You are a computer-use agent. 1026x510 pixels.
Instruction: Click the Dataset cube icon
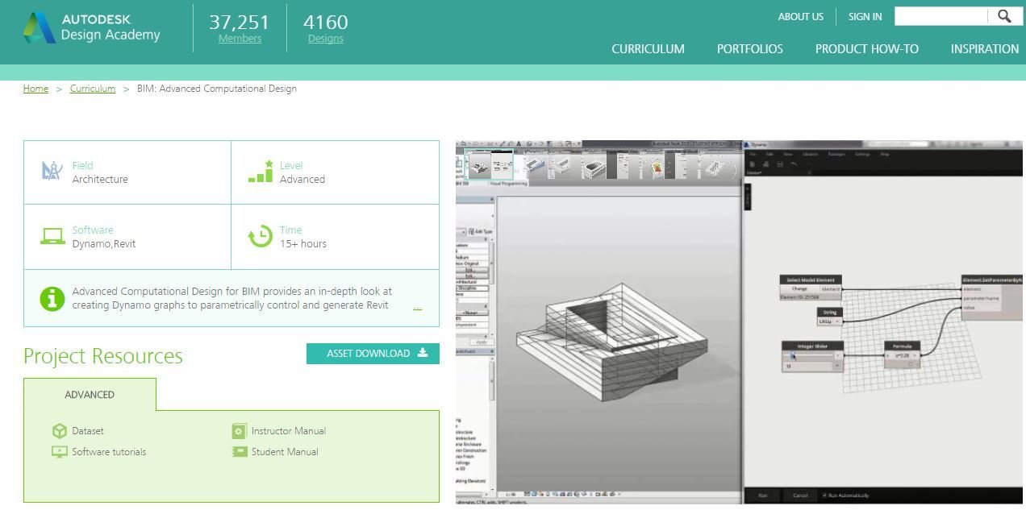(59, 431)
